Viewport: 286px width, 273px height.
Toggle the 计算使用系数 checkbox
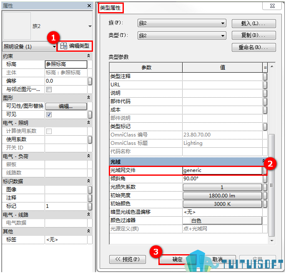pyautogui.click(x=49, y=131)
